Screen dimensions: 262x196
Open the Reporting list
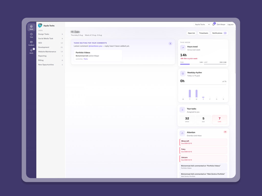tap(50, 56)
